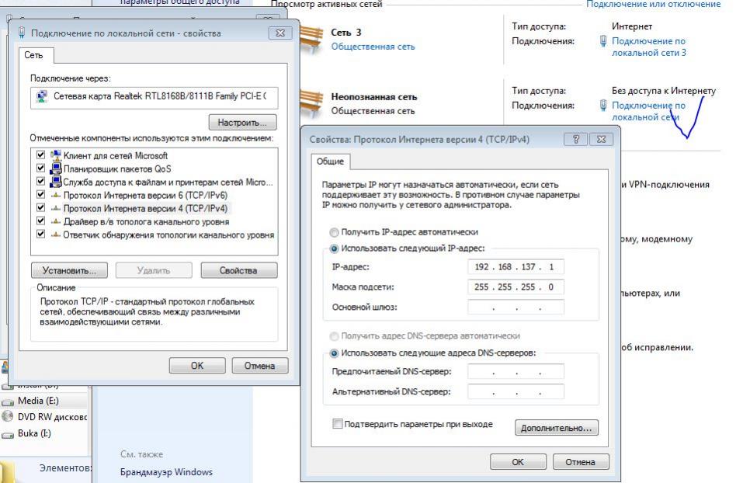Click the help question mark button in IPv4 dialog
Viewport: 743px width, 483px height.
[x=576, y=139]
